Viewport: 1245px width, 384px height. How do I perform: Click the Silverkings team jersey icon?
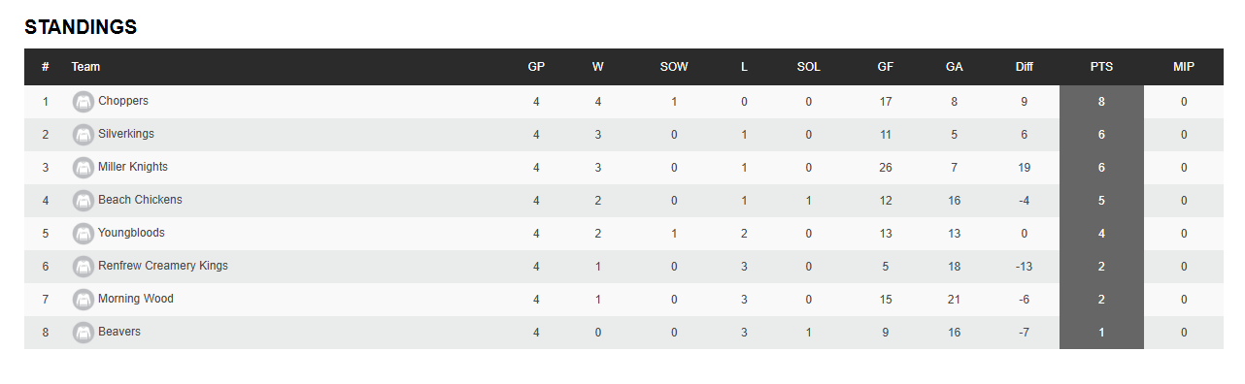coord(84,135)
